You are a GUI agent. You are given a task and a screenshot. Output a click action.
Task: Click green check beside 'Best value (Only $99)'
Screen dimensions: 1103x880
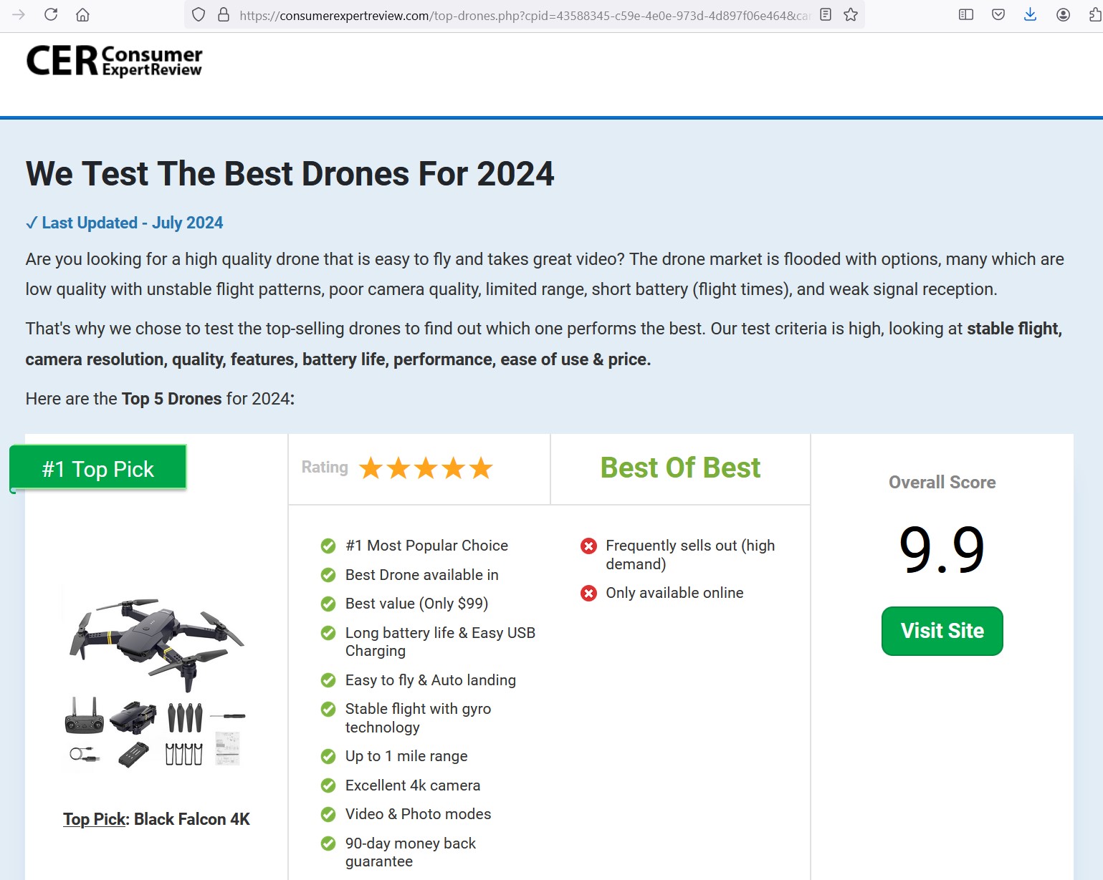[328, 604]
